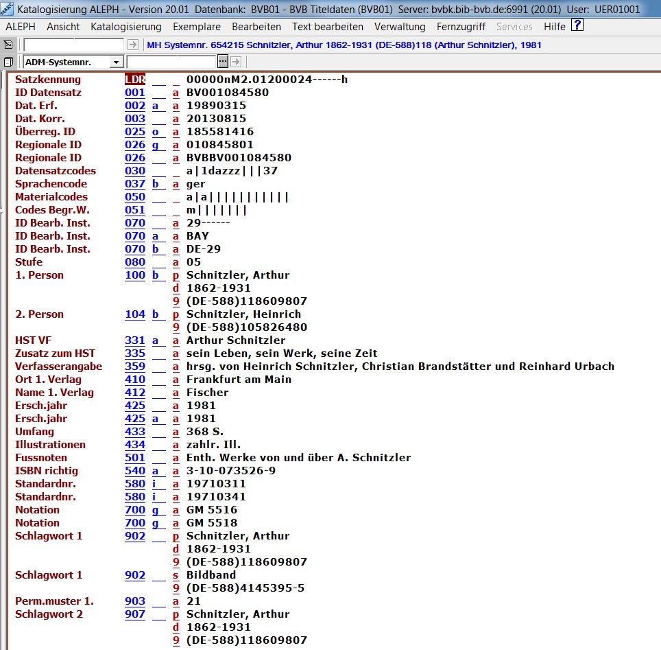
Task: Click the title text Arthur Schnitzler in field 331
Action: point(236,340)
